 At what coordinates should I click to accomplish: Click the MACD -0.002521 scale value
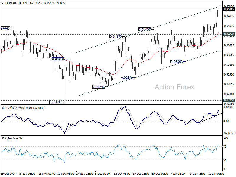tap(230, 133)
